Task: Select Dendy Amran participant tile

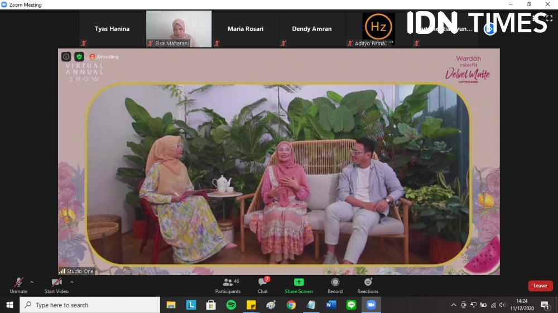Action: 312,29
